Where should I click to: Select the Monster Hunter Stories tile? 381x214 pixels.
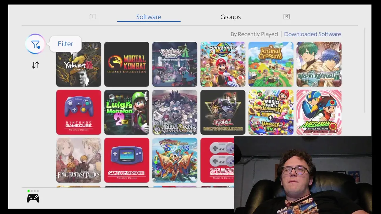point(175,160)
